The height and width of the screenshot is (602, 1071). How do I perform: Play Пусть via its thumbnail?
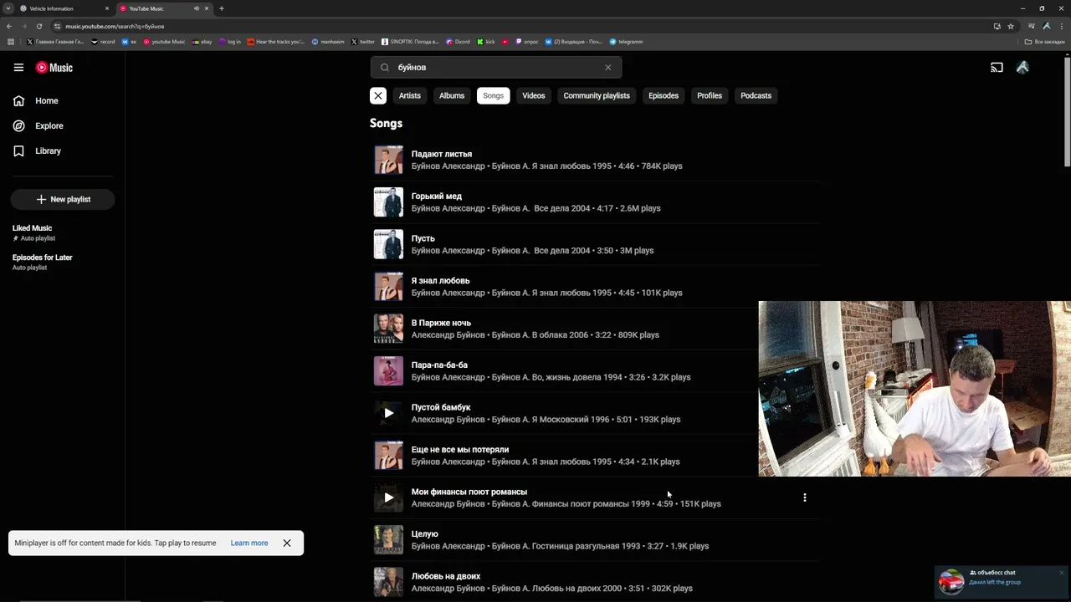click(x=388, y=244)
